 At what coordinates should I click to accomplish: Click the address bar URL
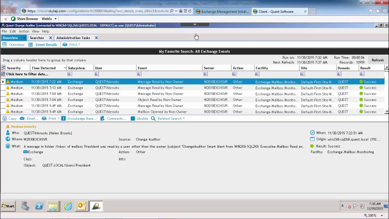tap(98, 11)
